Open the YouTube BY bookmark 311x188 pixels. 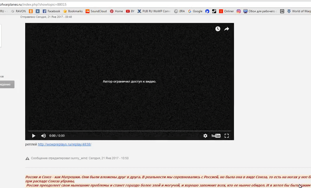click(130, 11)
